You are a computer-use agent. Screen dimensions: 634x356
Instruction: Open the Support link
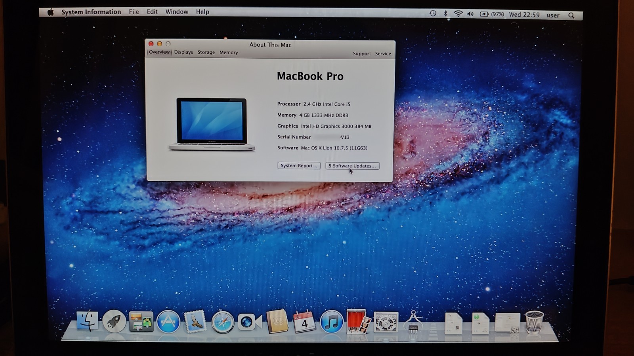coord(362,53)
